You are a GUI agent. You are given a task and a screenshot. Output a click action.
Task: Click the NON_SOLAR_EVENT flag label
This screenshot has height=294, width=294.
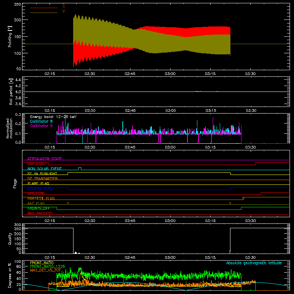(44, 169)
